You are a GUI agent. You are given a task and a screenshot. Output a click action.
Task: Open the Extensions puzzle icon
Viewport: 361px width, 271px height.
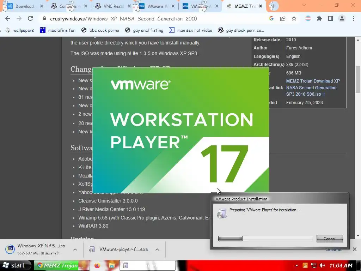click(x=319, y=18)
